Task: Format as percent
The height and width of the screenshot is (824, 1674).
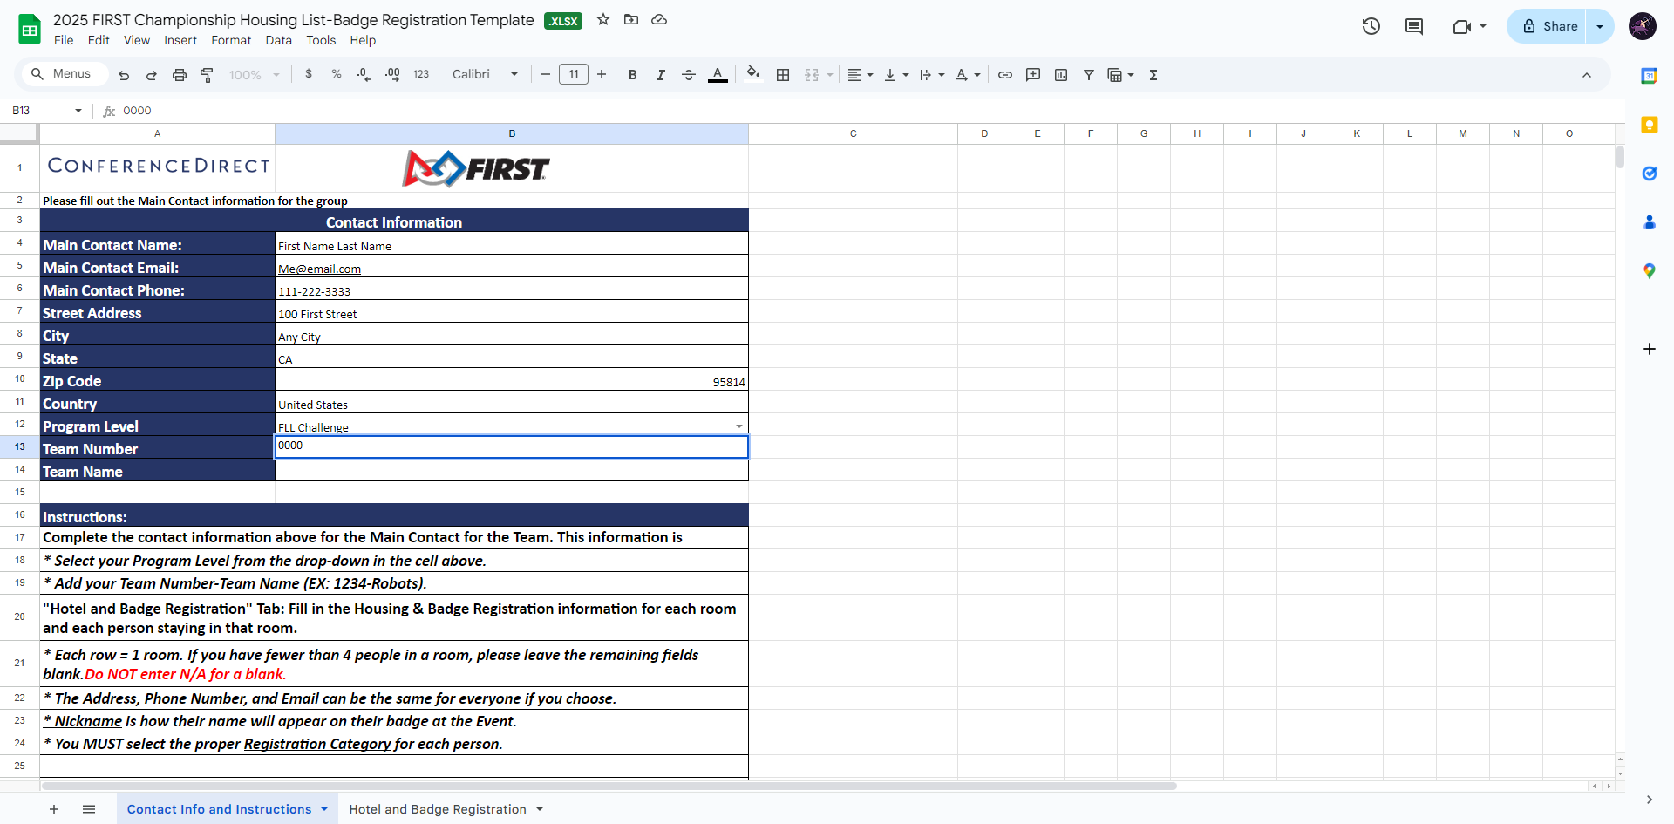Action: tap(337, 75)
